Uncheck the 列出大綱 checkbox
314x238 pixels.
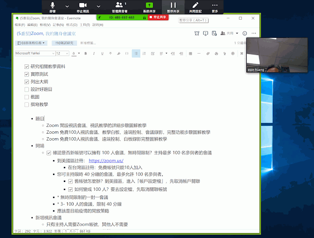tap(26, 82)
